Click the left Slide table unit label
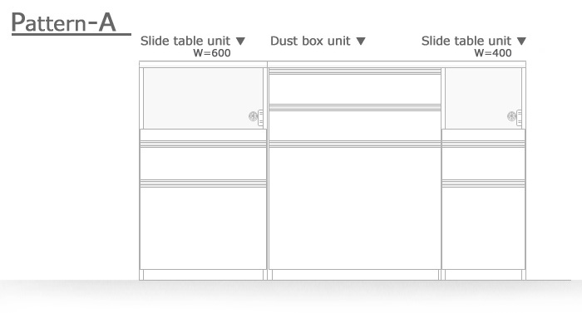The height and width of the screenshot is (313, 582). click(x=185, y=41)
